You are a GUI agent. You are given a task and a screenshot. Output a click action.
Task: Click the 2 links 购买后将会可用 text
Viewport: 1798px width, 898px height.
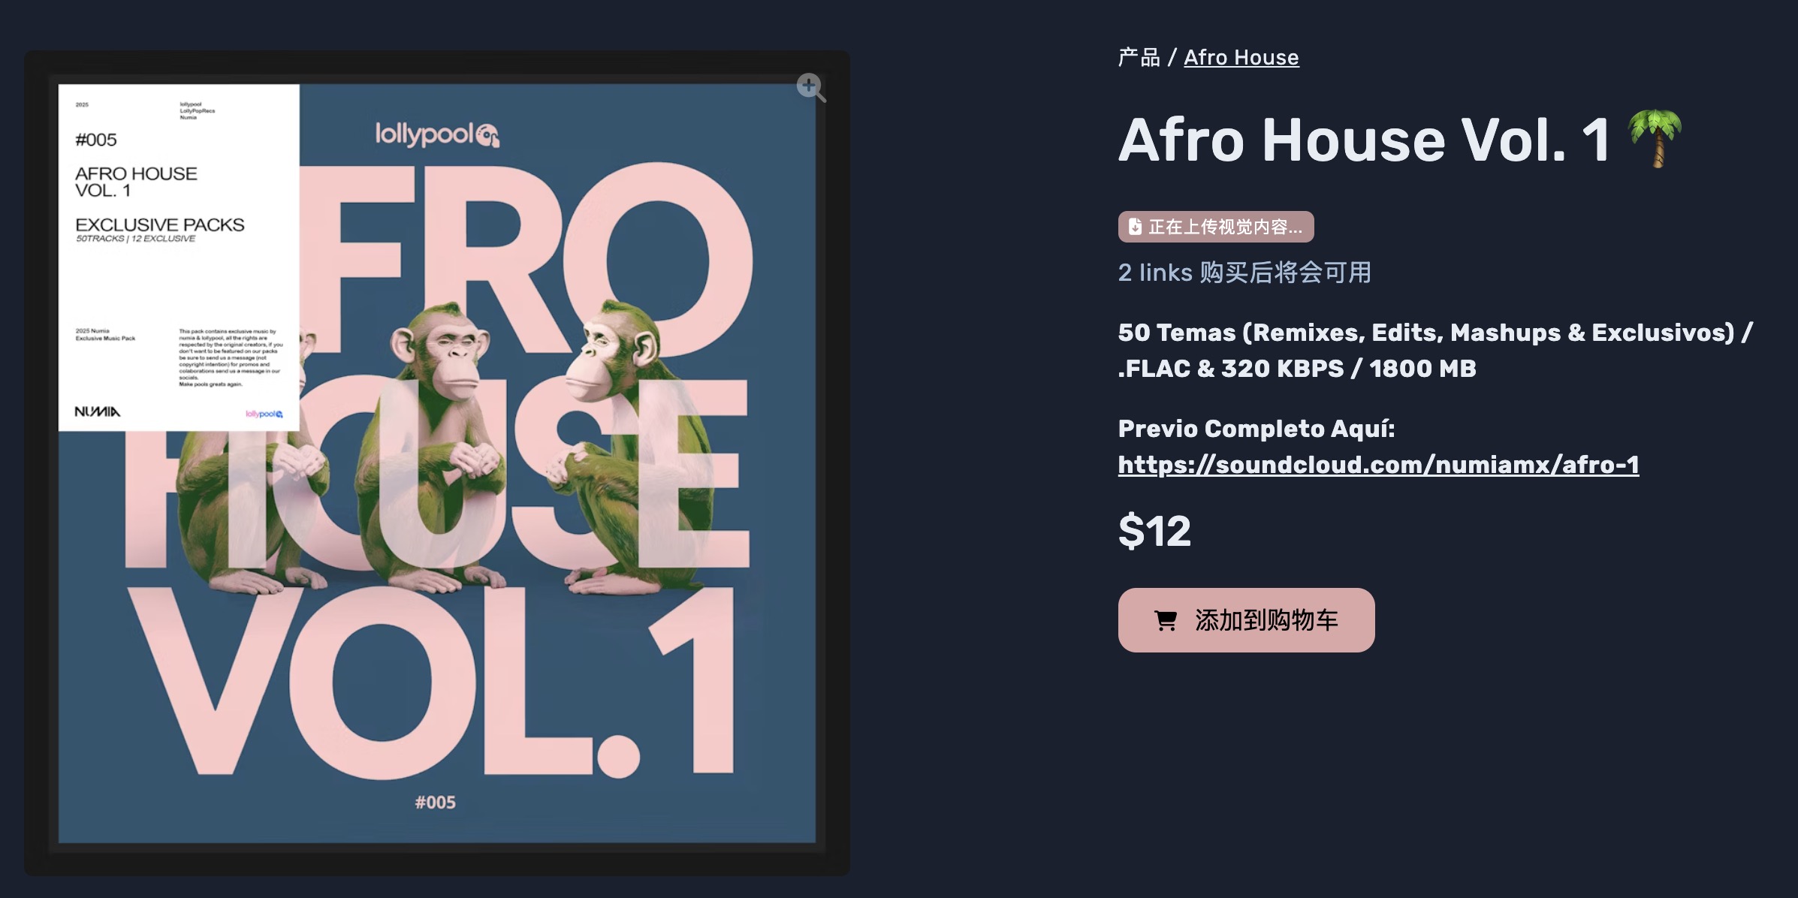click(x=1244, y=273)
